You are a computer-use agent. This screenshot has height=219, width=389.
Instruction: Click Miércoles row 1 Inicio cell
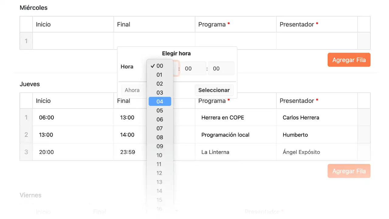73,41
